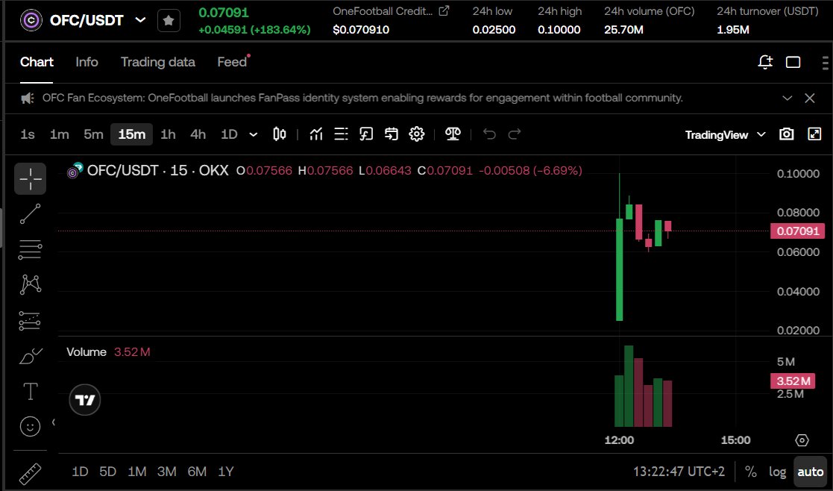
Task: Select the 4h timeframe
Action: coord(198,134)
